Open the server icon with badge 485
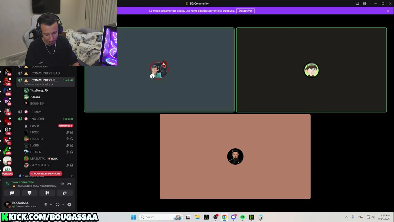This screenshot has width=394, height=222. [x=7, y=151]
